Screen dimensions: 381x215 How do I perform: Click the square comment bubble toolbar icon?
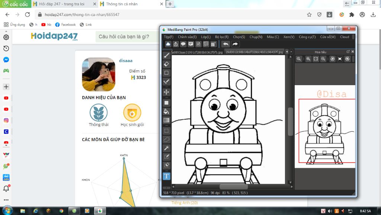191,44
